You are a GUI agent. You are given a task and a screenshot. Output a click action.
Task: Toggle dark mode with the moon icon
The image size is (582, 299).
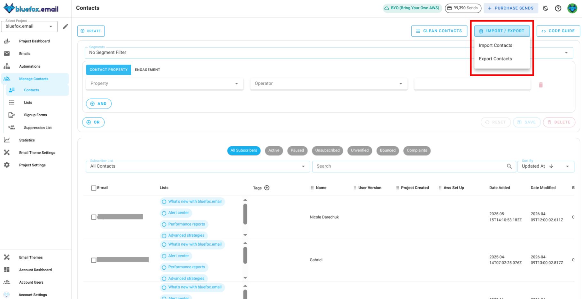click(546, 8)
